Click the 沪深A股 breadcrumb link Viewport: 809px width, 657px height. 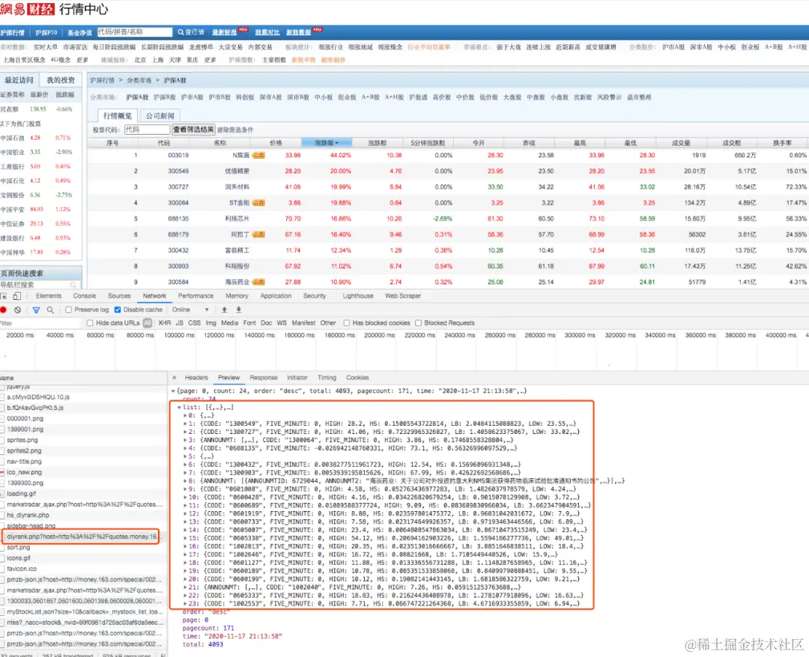click(x=175, y=80)
